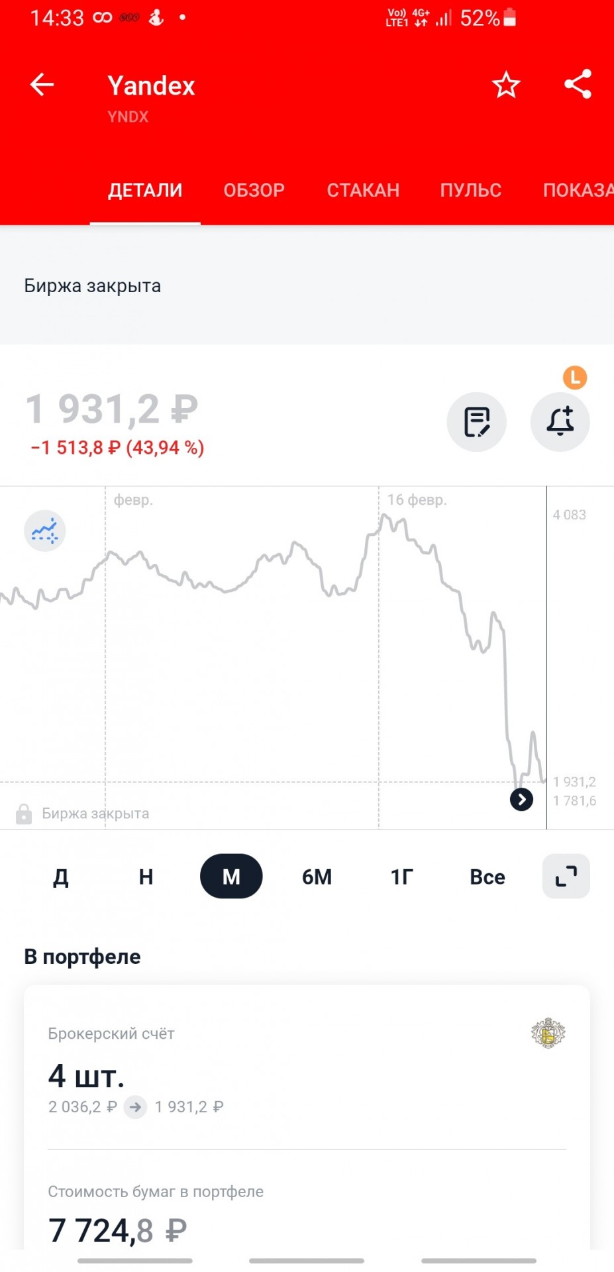Open the notes edit icon
This screenshot has height=1272, width=614.
coord(477,422)
